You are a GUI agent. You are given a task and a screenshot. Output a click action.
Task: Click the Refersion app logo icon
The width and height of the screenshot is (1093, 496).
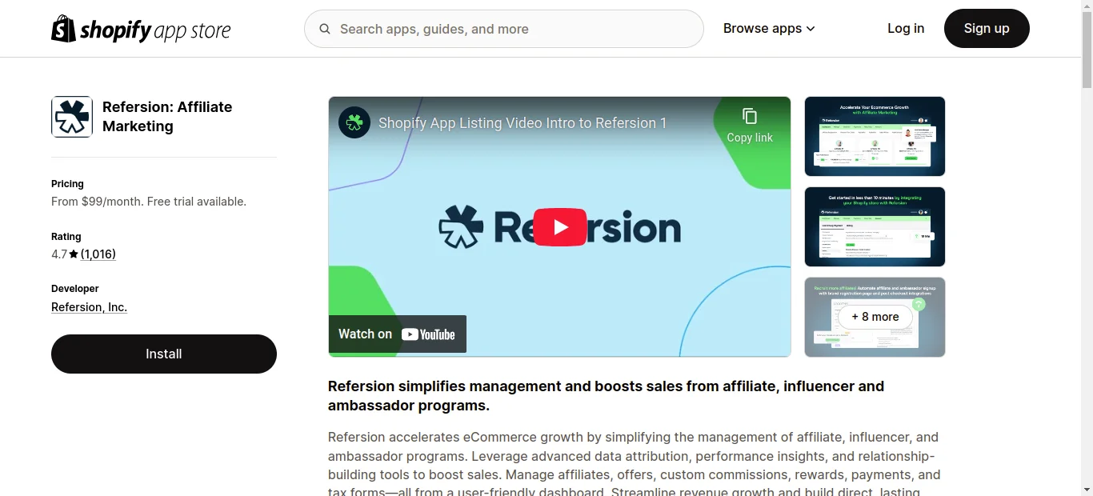(x=72, y=117)
